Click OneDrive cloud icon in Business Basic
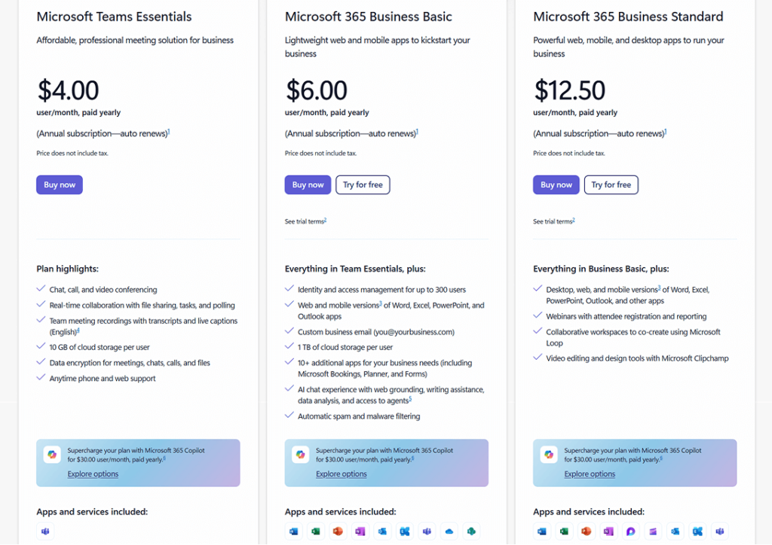This screenshot has height=545, width=772. click(x=449, y=531)
